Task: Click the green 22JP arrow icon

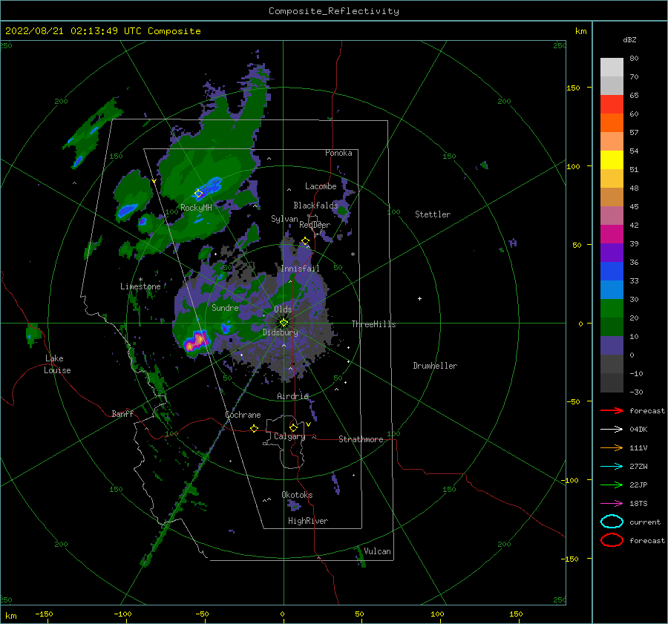Action: pos(612,485)
